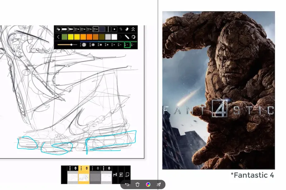286x190 pixels.
Task: Toggle visibility eye of last layer
Action: pyautogui.click(x=109, y=168)
